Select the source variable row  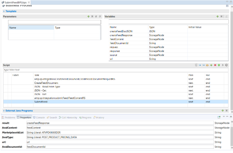168,55
